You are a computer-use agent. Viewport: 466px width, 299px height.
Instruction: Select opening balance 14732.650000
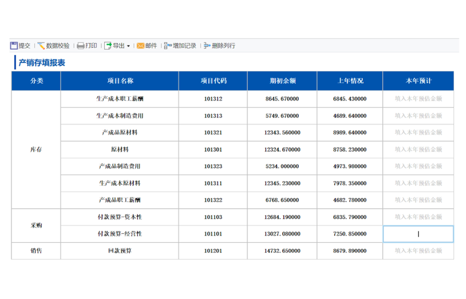click(x=282, y=251)
